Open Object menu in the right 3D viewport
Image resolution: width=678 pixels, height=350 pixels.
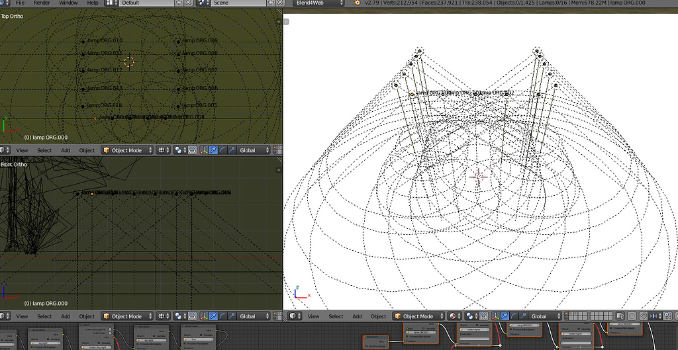(378, 316)
